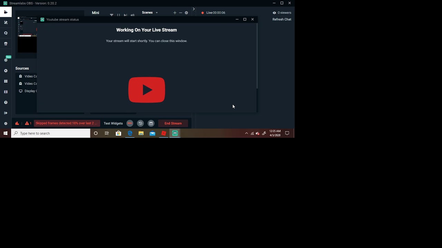This screenshot has width=442, height=248.
Task: Pause media with the pause icon
Action: click(118, 15)
